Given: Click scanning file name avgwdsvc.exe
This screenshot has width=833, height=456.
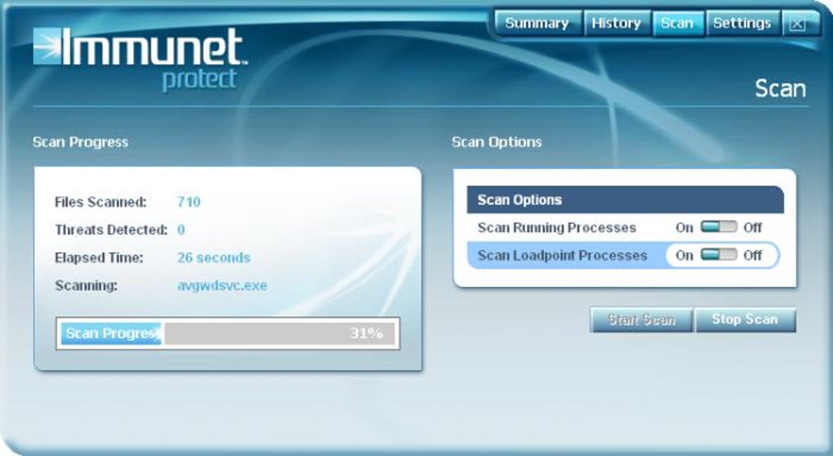Looking at the screenshot, I should [x=222, y=285].
